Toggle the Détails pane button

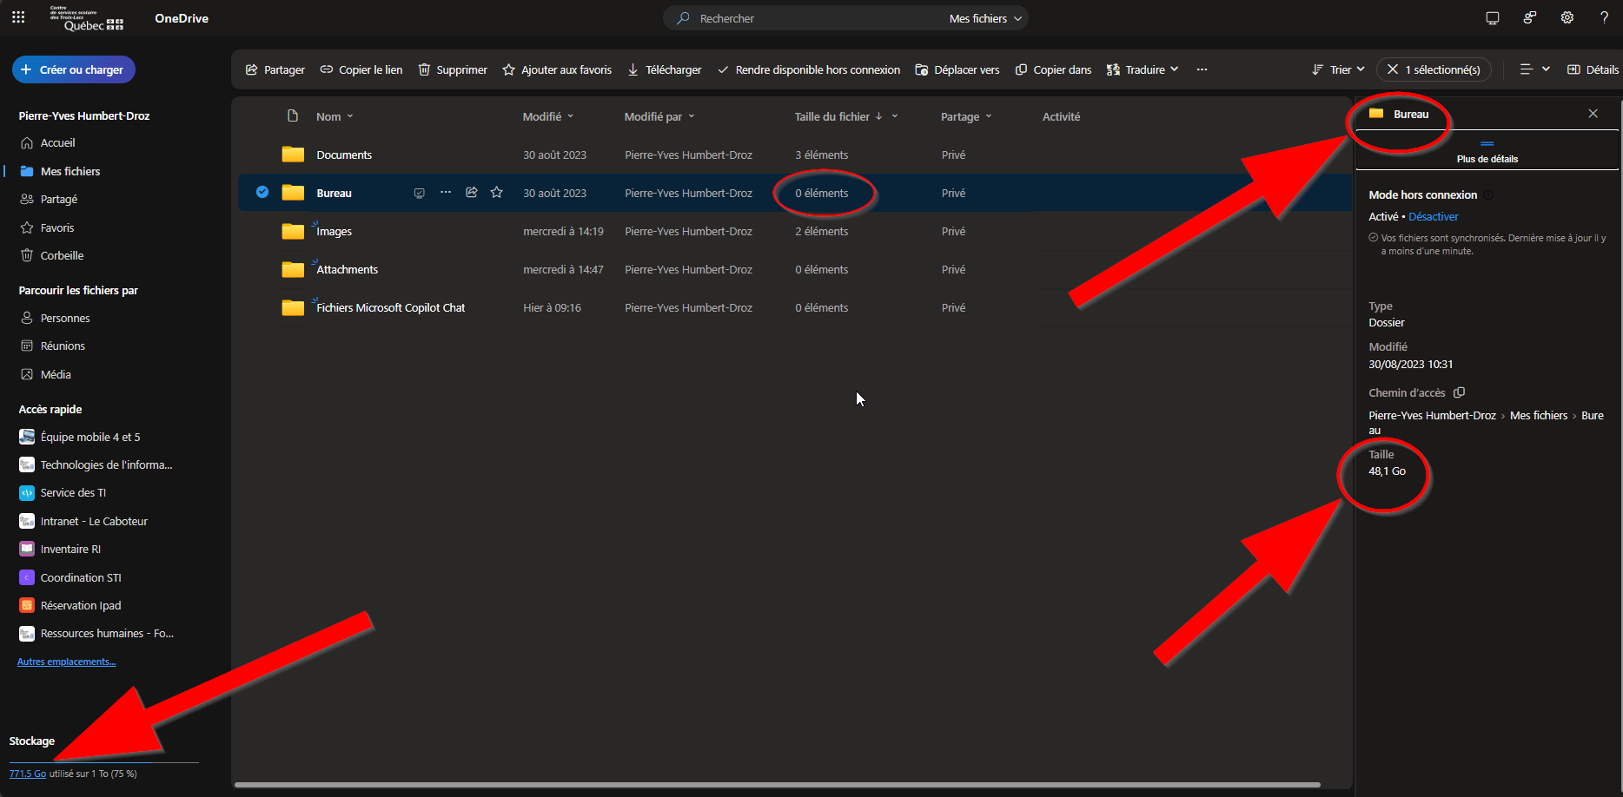(1593, 69)
